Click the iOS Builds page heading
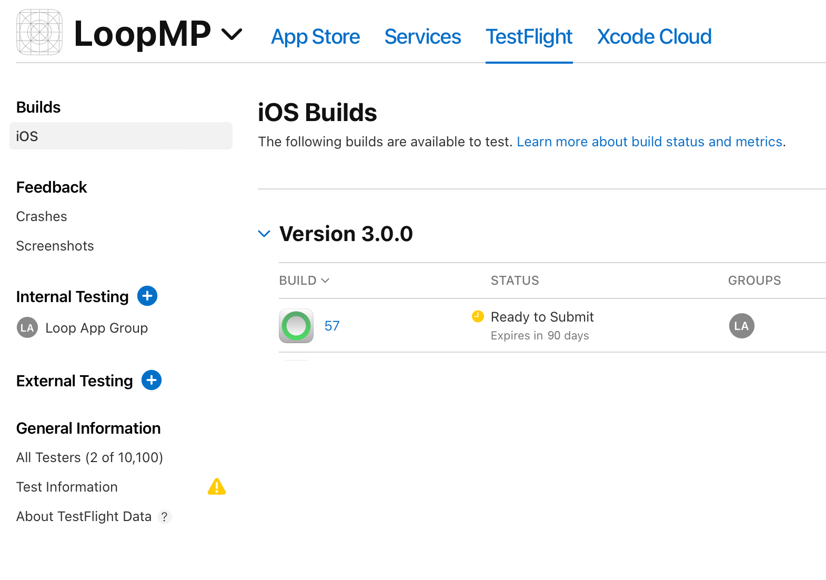This screenshot has height=580, width=826. point(317,113)
